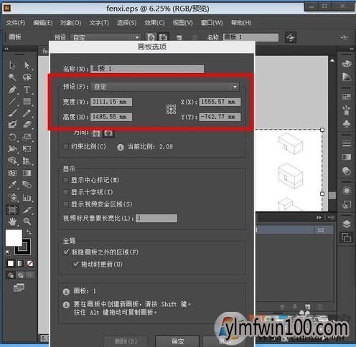The image size is (356, 347).
Task: Click the Change Screen Mode icon
Action: pyautogui.click(x=19, y=287)
